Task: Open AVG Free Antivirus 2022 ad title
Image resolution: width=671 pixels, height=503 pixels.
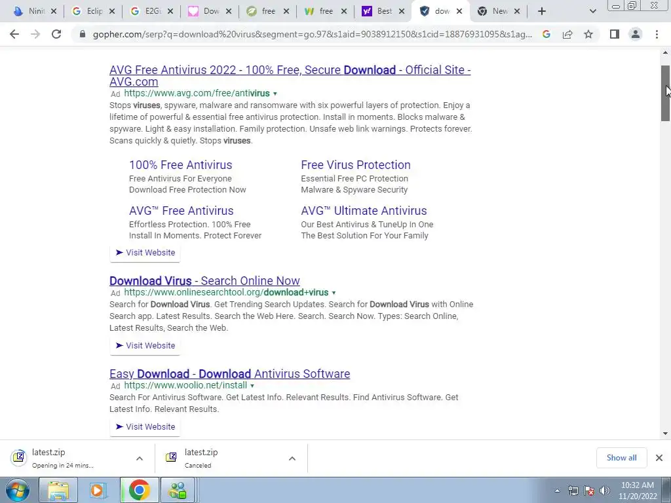Action: point(290,75)
